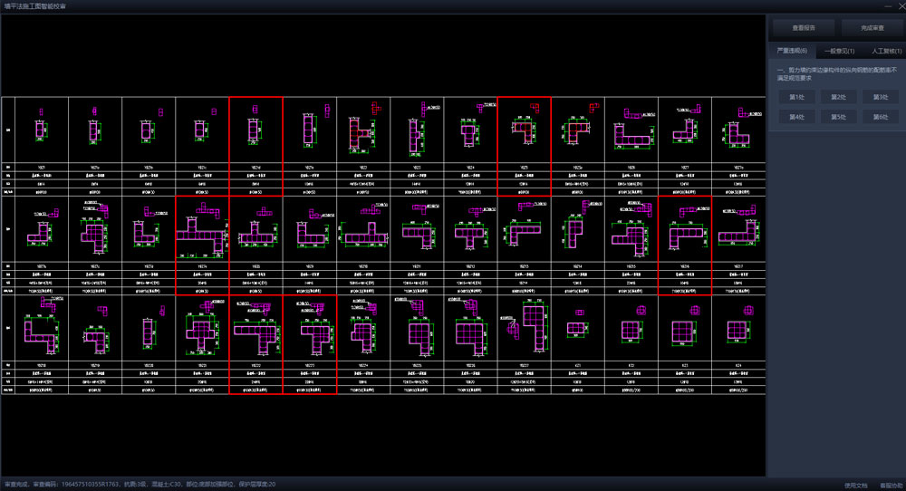906x491 pixels.
Task: Click the 查看报告 button
Action: [x=800, y=27]
